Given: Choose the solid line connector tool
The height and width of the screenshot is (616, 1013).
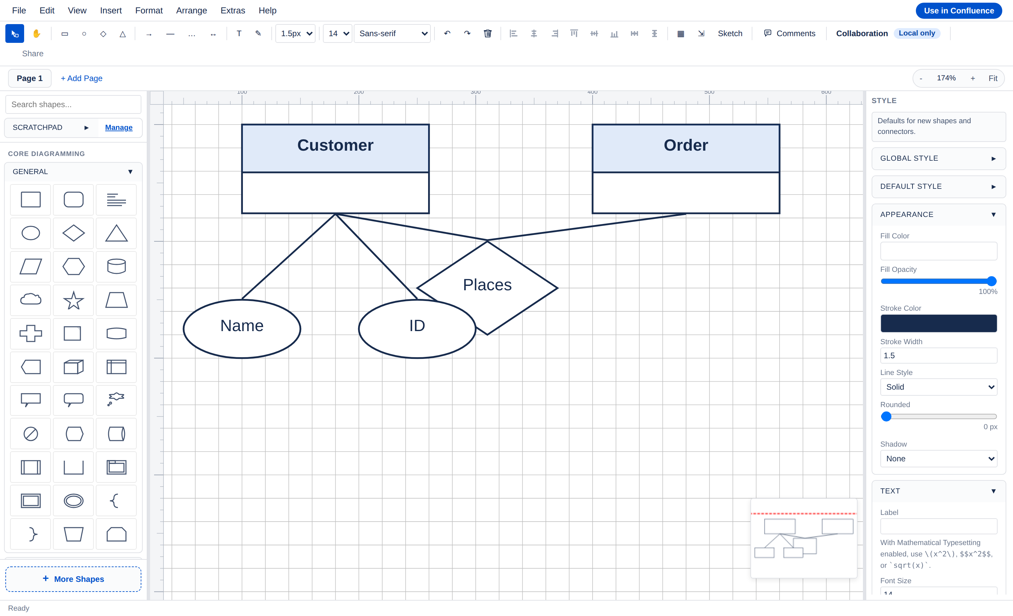Looking at the screenshot, I should click(x=170, y=34).
